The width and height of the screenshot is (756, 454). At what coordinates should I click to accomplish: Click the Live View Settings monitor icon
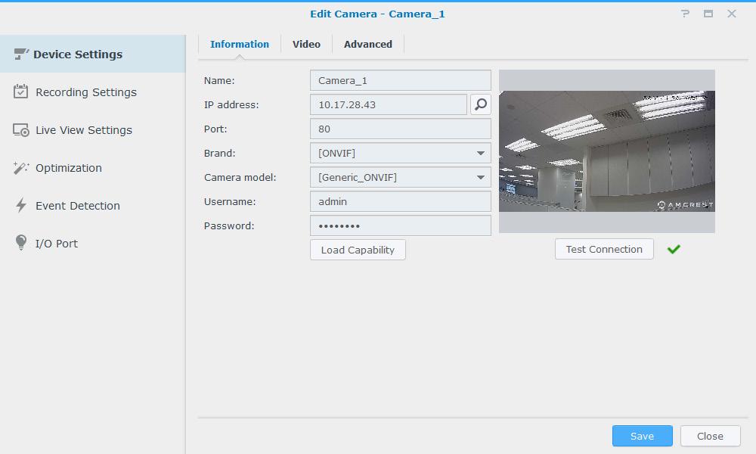pyautogui.click(x=20, y=130)
